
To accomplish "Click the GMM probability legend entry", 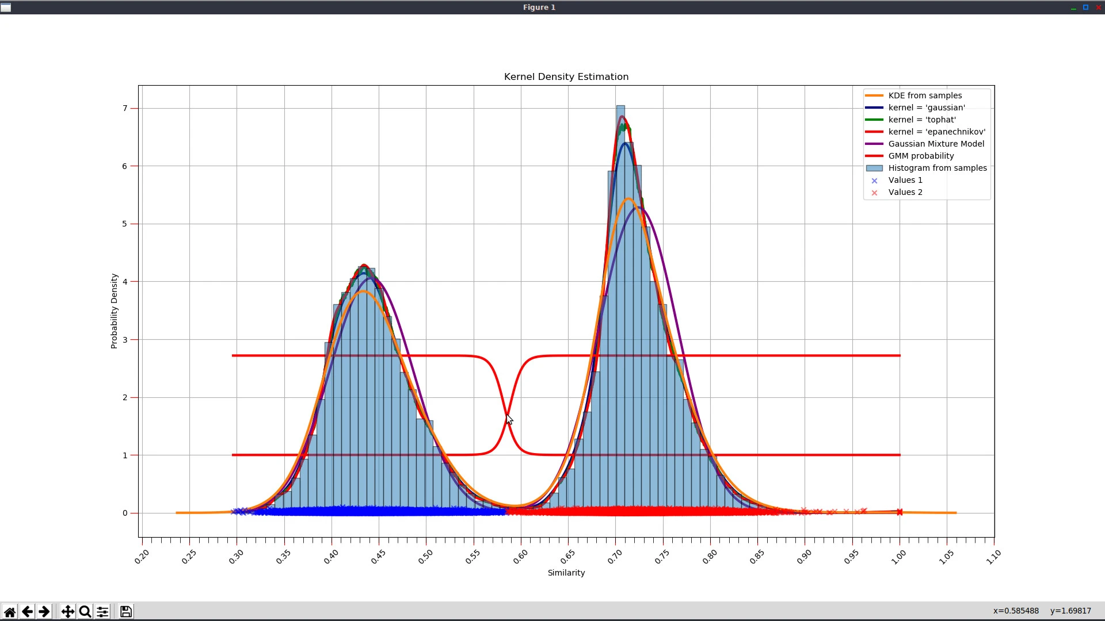I will pyautogui.click(x=921, y=156).
